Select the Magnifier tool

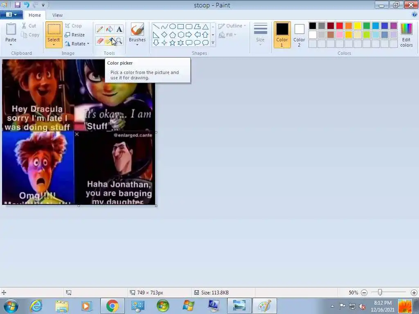119,41
